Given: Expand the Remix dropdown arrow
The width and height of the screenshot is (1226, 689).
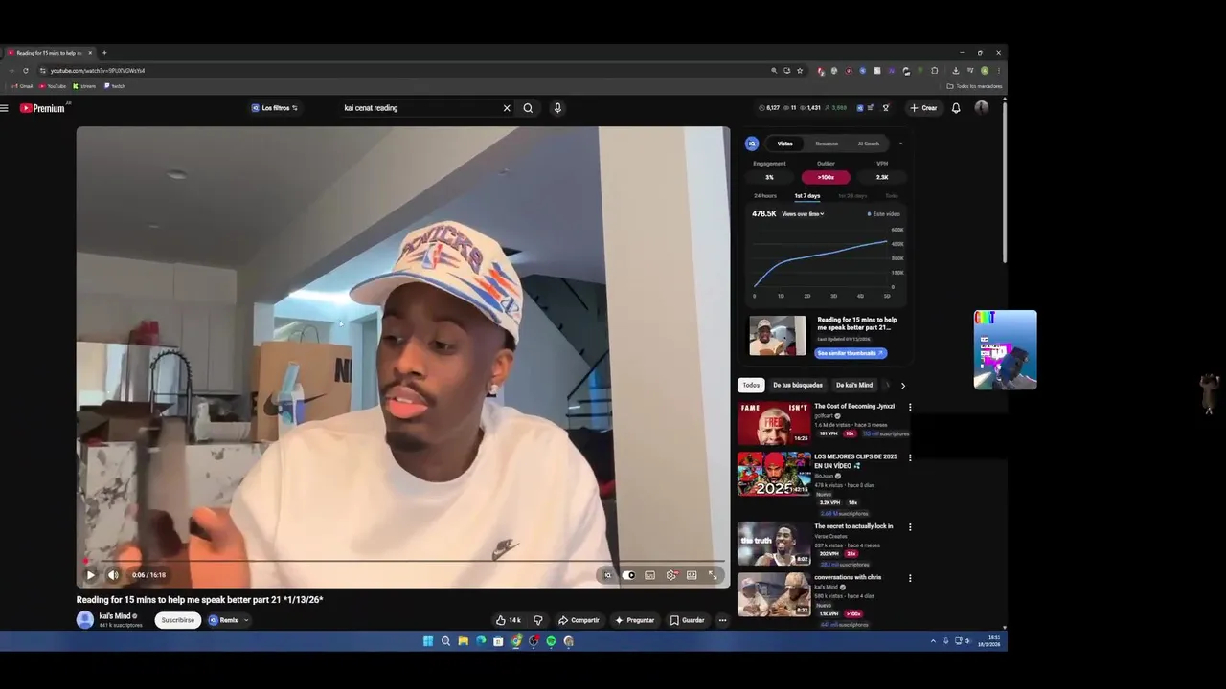Looking at the screenshot, I should point(246,620).
